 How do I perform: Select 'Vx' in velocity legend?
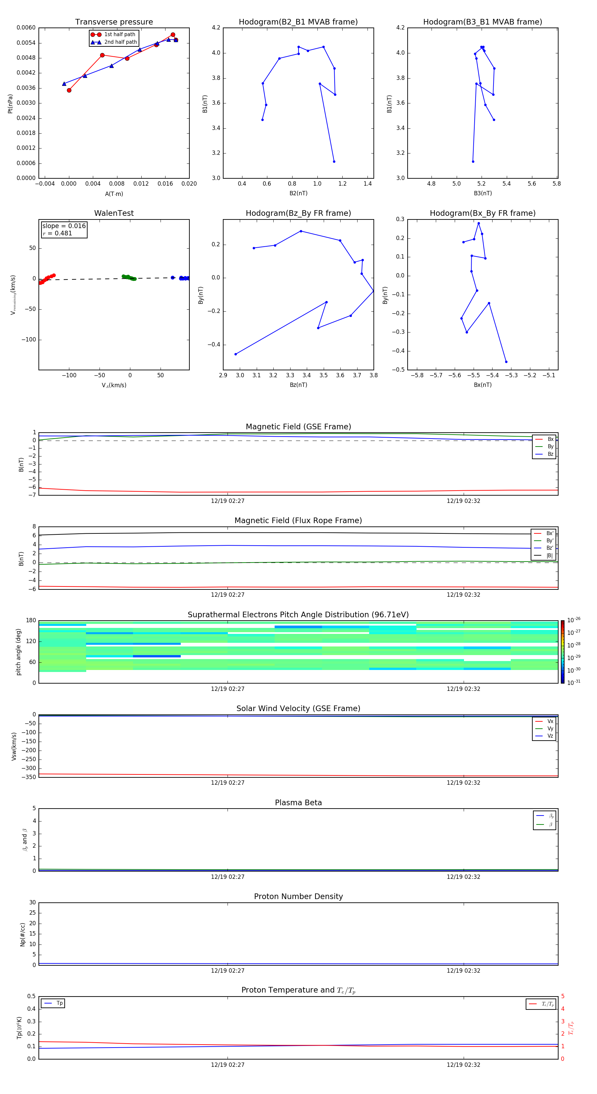pyautogui.click(x=544, y=721)
